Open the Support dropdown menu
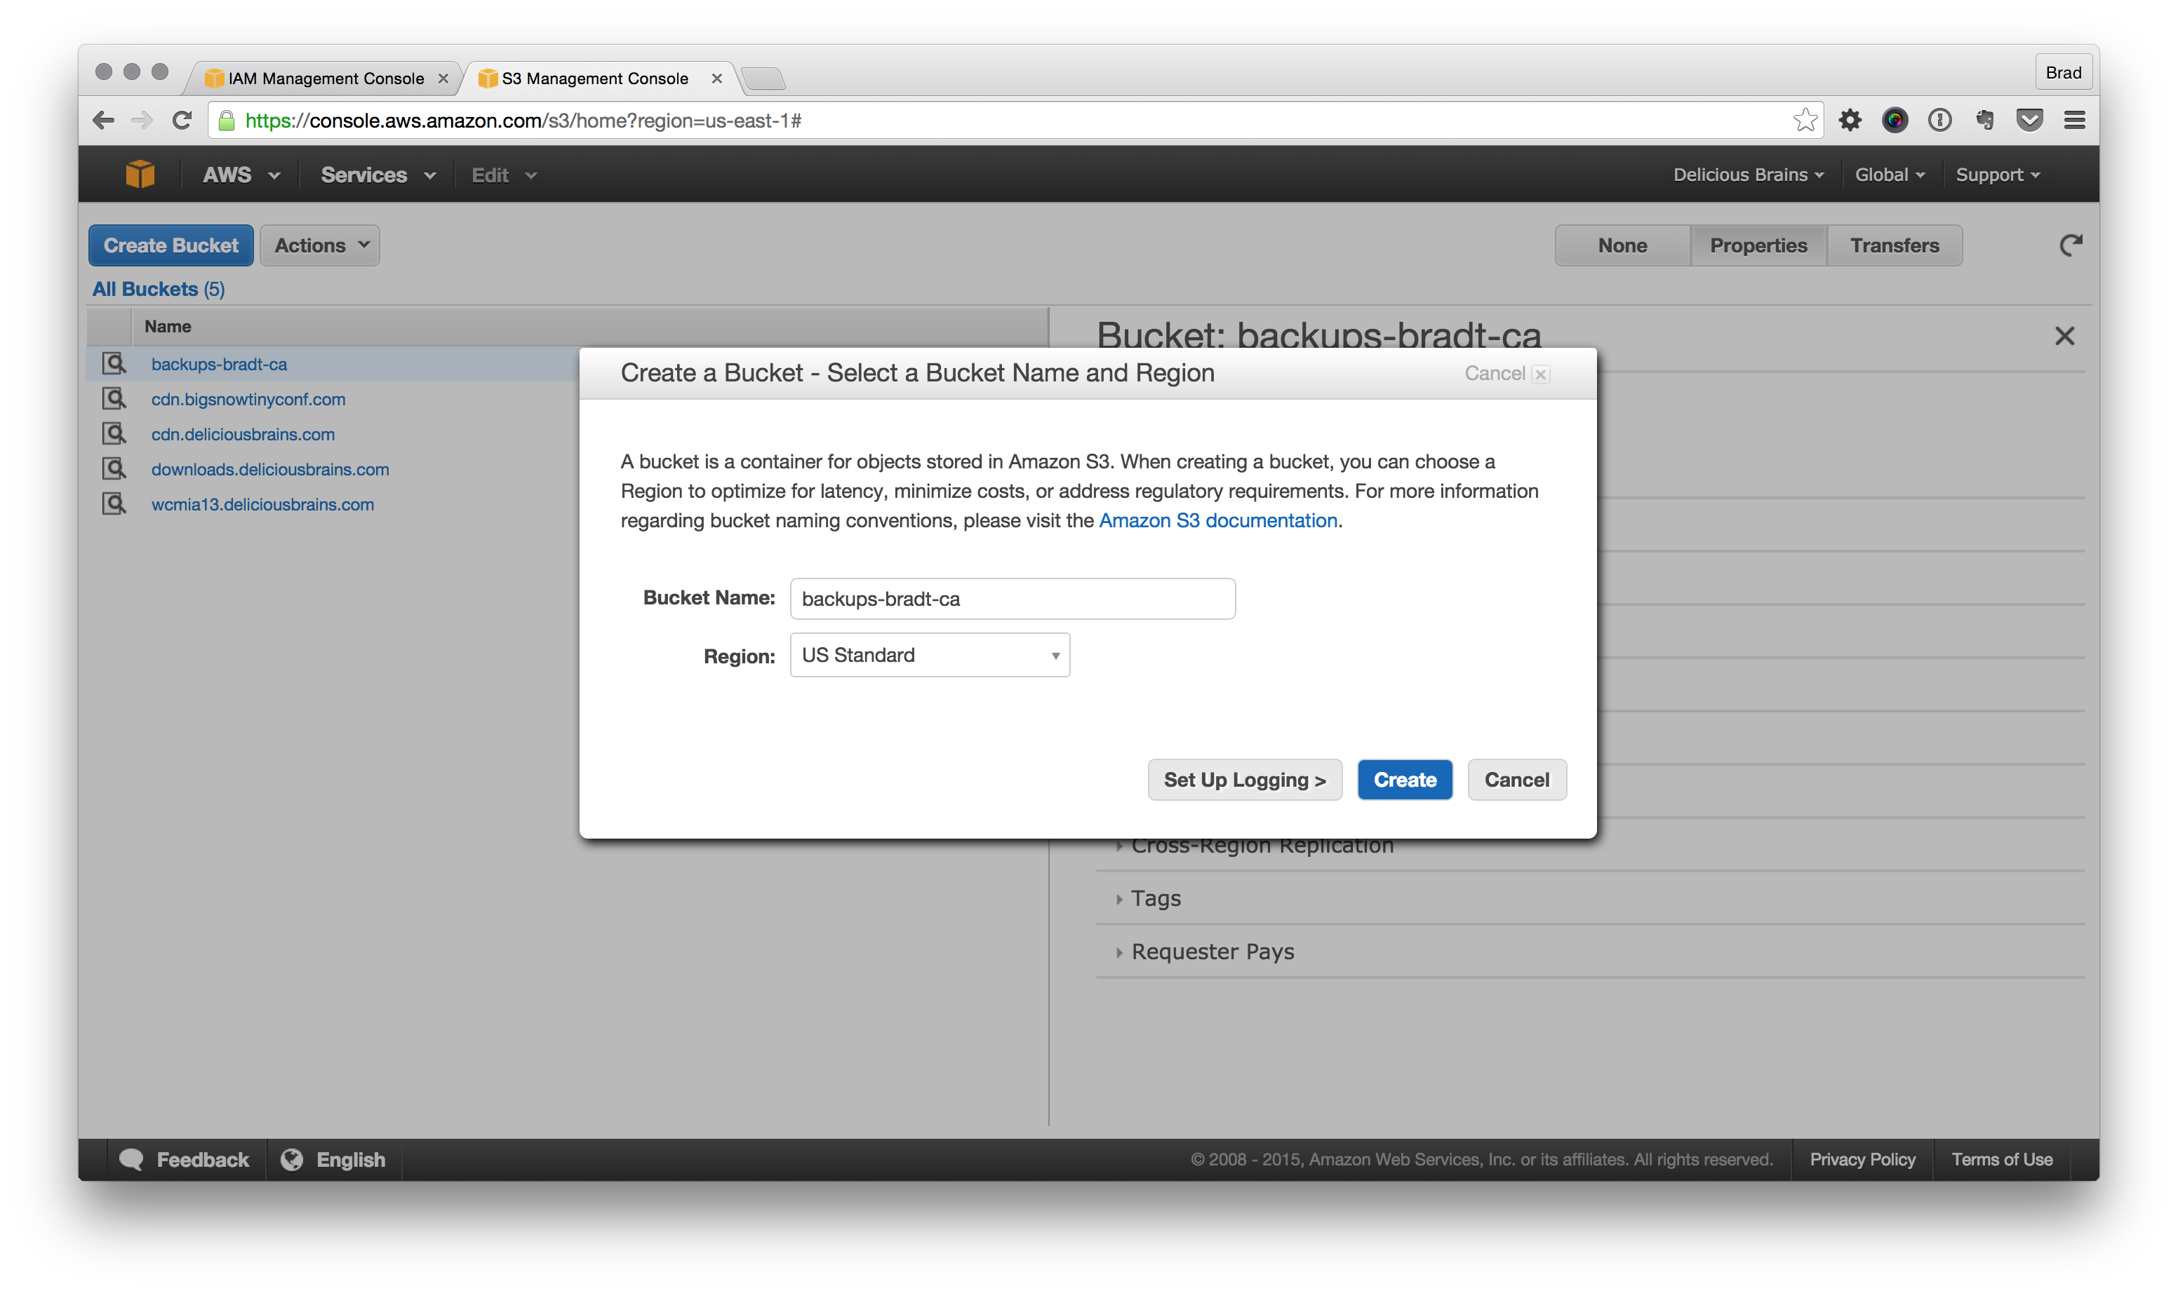Viewport: 2178px width, 1293px height. (x=1998, y=175)
